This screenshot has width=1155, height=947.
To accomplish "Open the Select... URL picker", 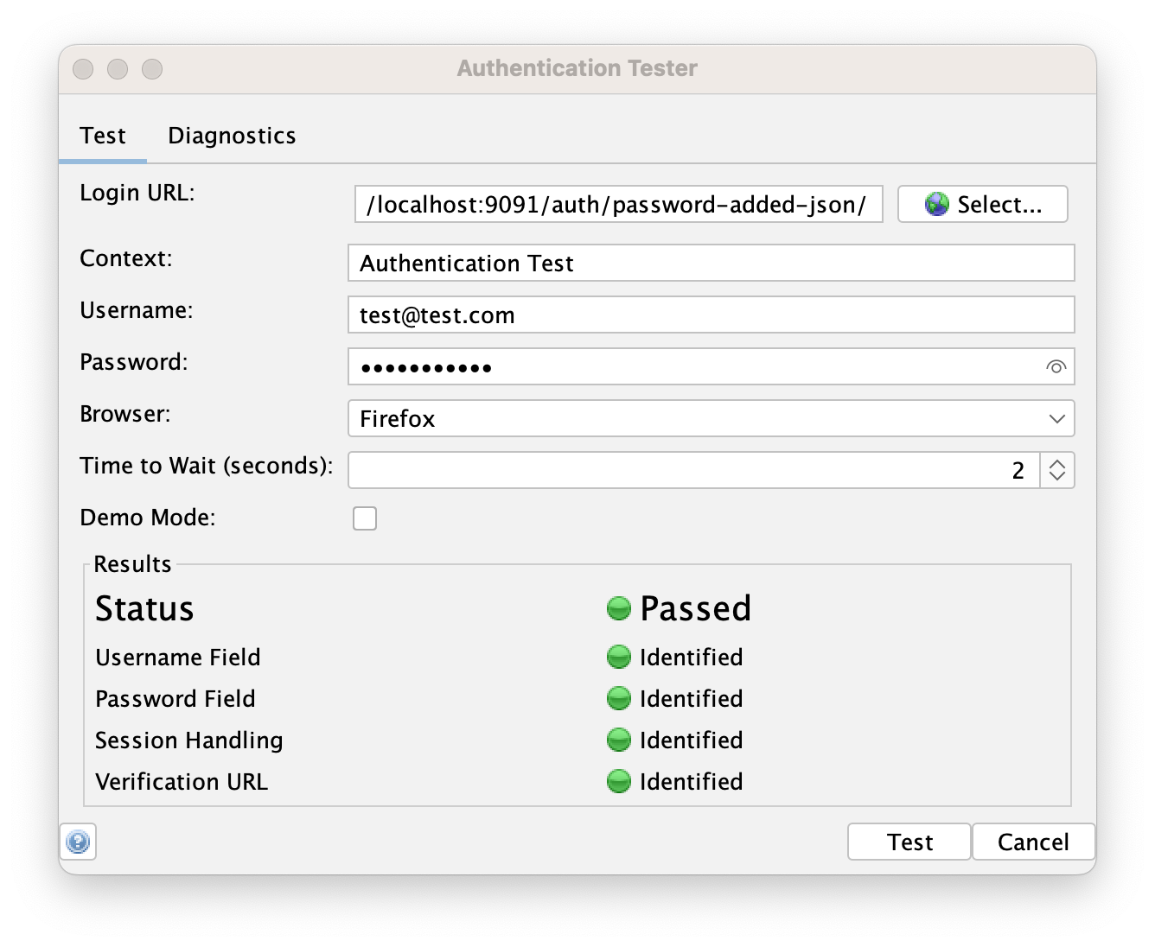I will (982, 204).
